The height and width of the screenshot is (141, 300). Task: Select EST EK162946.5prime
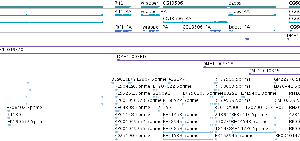[234, 136]
